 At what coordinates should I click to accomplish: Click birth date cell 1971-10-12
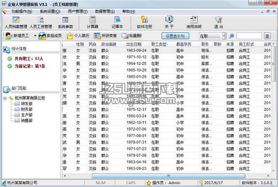[x=136, y=57]
